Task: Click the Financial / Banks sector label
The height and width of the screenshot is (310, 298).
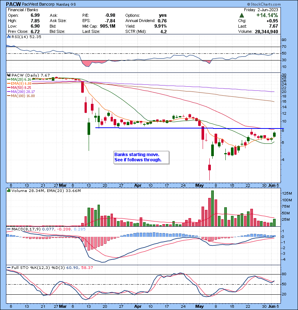Action: pyautogui.click(x=23, y=10)
